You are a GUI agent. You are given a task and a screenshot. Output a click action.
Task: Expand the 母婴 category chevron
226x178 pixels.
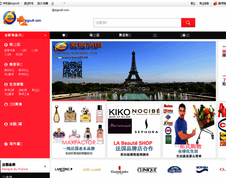pos(45,45)
